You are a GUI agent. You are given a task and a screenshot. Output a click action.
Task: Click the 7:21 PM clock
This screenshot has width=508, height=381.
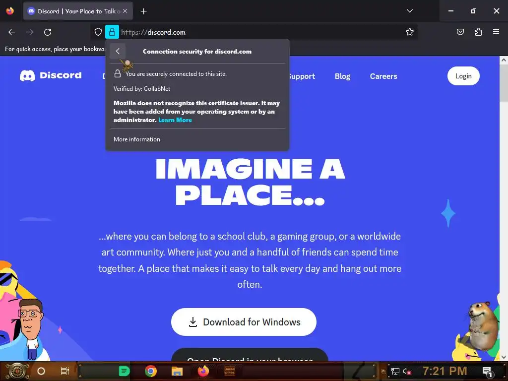pyautogui.click(x=445, y=371)
